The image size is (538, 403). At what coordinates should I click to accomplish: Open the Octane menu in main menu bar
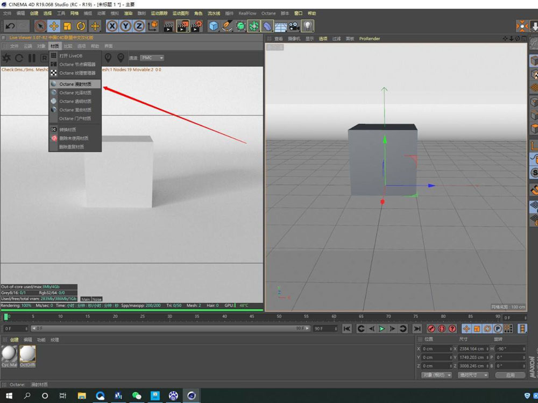tap(268, 13)
